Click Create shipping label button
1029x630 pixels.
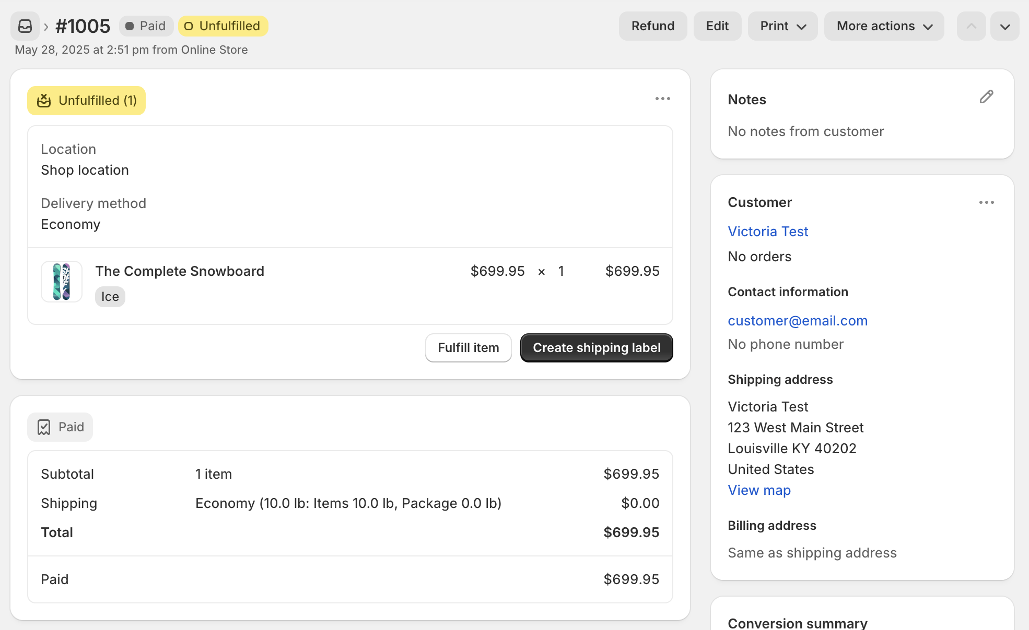click(x=597, y=348)
